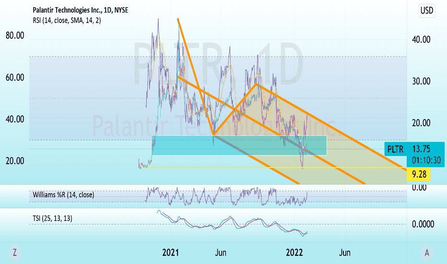Click the Z timezone button
The image size is (447, 264).
14,252
